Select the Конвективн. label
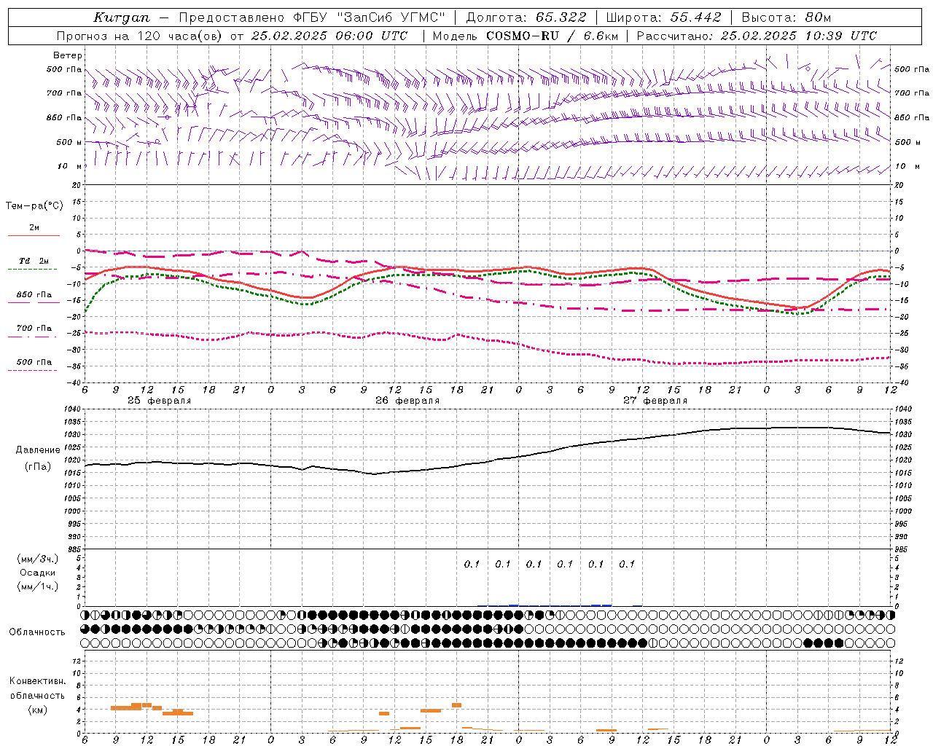The height and width of the screenshot is (746, 933). tap(38, 681)
